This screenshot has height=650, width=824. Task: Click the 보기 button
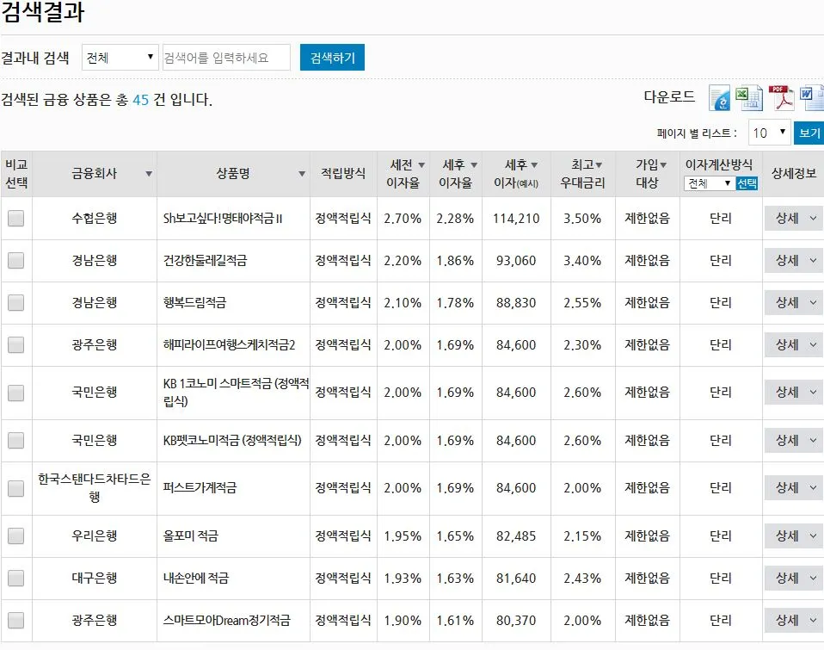[x=809, y=133]
